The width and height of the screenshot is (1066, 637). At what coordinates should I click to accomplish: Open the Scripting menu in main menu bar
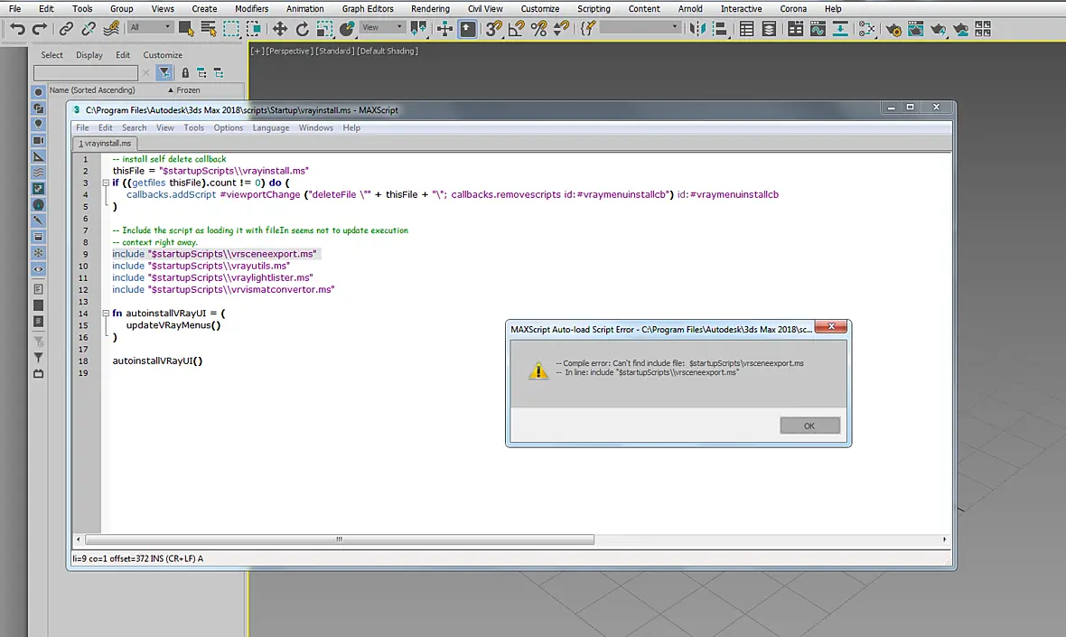(x=594, y=9)
